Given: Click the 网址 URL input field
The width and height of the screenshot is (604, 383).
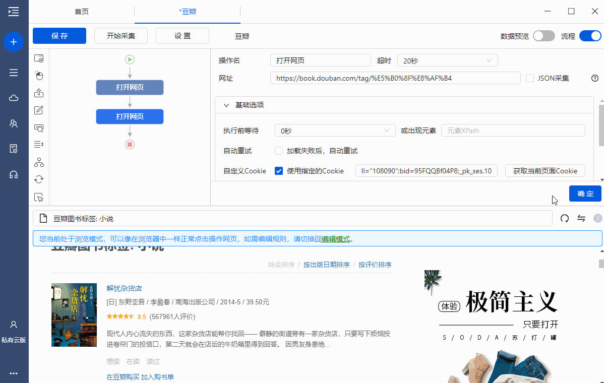Looking at the screenshot, I should tap(395, 78).
